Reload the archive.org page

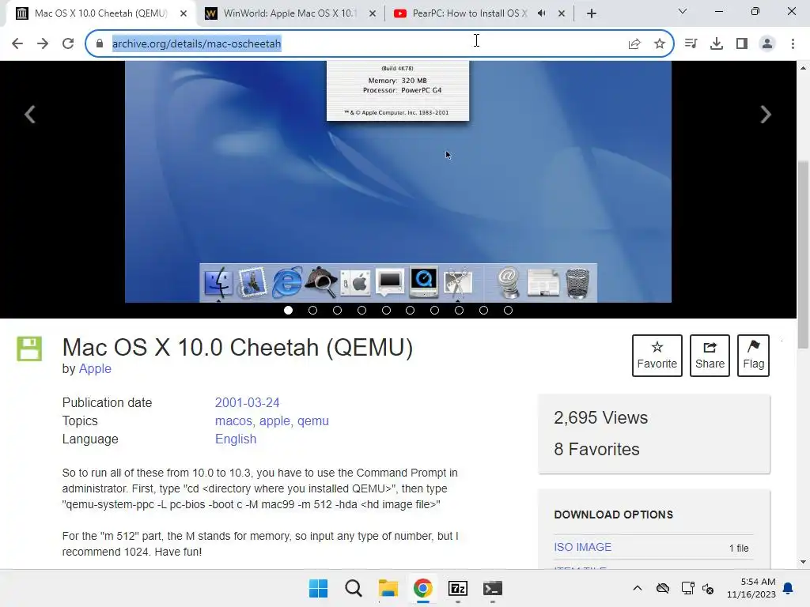point(68,43)
